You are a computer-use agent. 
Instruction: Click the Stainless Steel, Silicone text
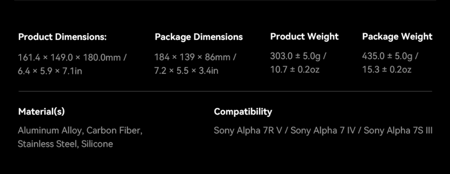pyautogui.click(x=65, y=144)
